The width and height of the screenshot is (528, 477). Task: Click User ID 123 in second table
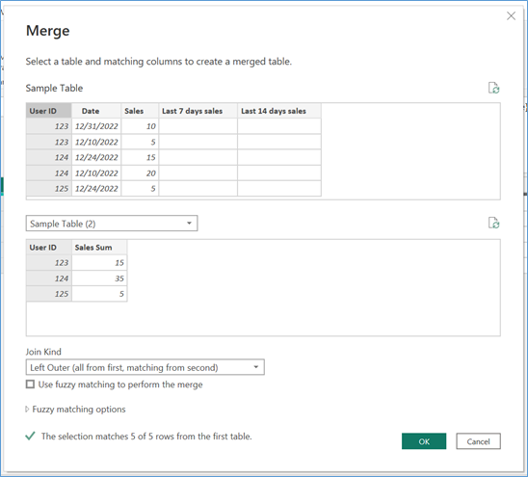point(49,263)
